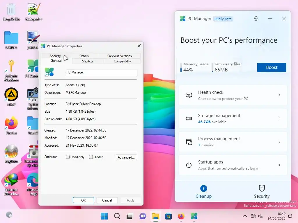Screen dimensions: 298x223
Task: Show hidden system tray icons
Action: click(x=245, y=216)
